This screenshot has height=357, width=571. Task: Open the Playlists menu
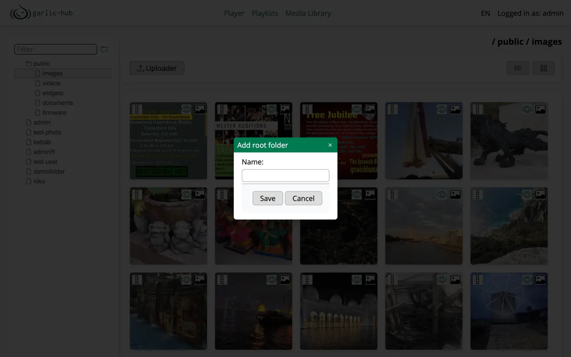pyautogui.click(x=265, y=13)
